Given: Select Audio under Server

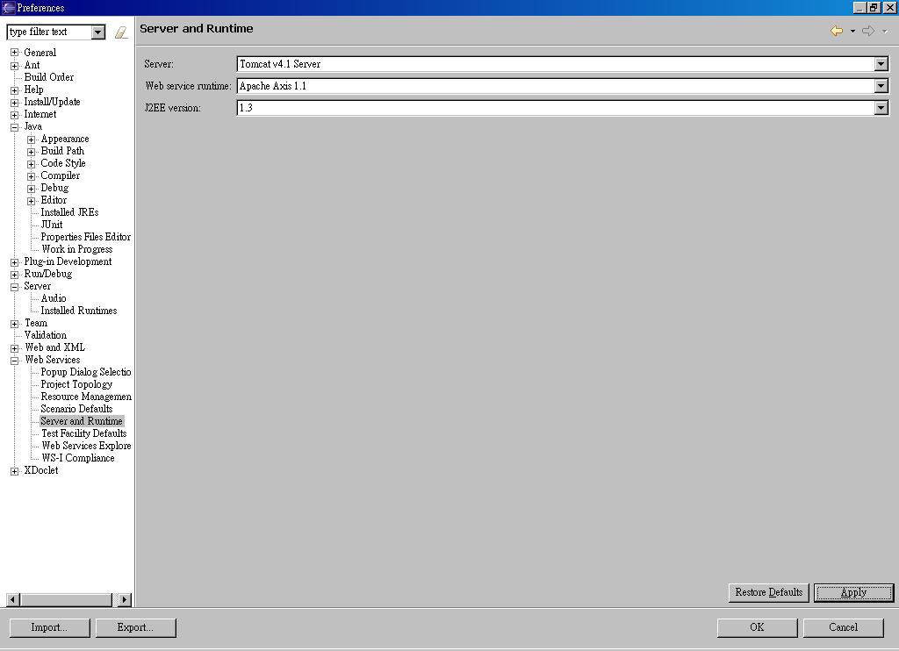Looking at the screenshot, I should [x=54, y=298].
